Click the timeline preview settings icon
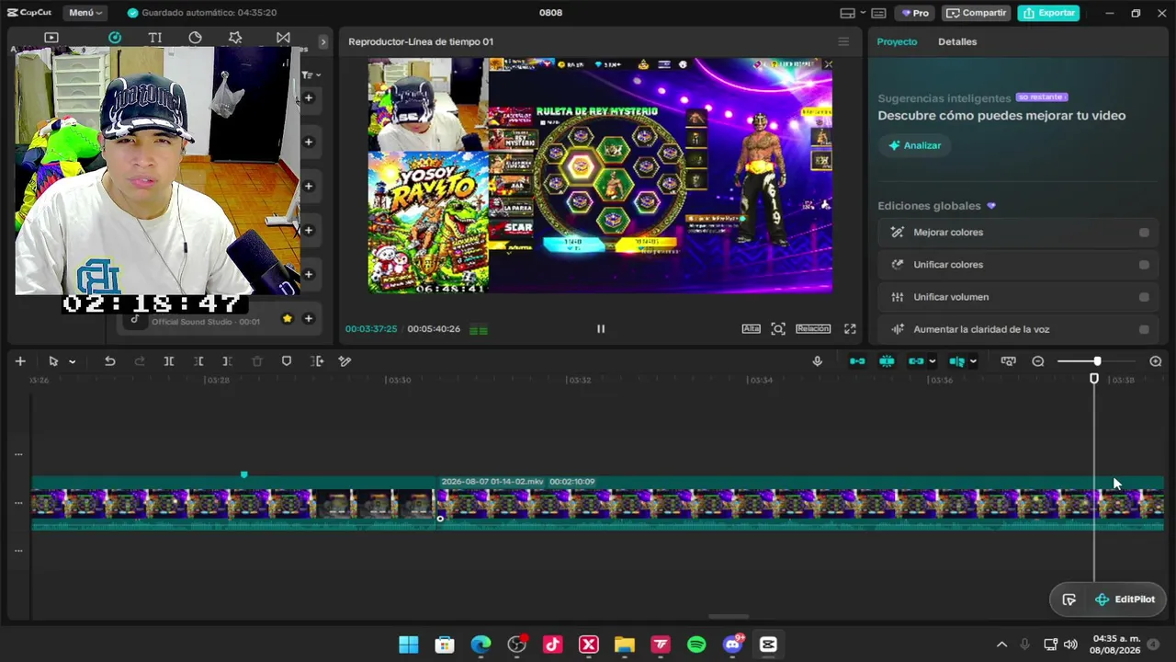 (x=1008, y=361)
